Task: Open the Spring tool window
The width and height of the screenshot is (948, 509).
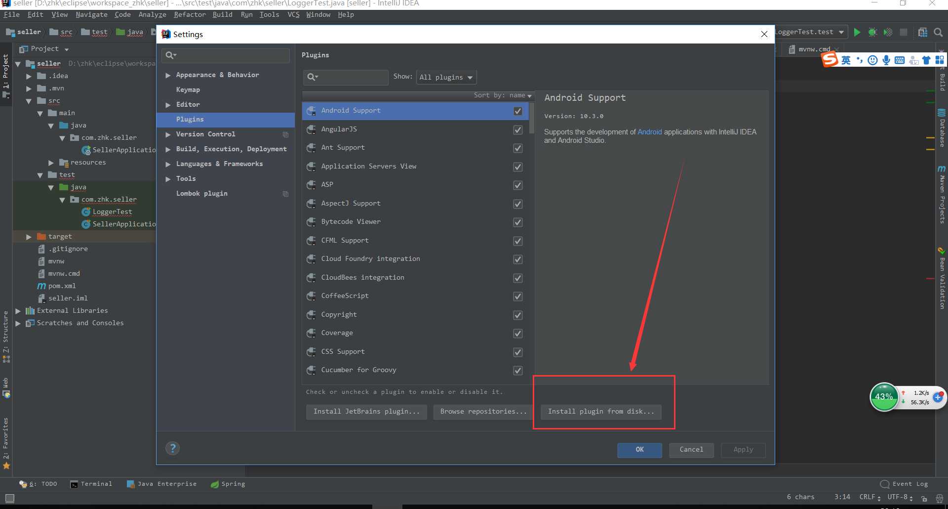Action: pyautogui.click(x=228, y=484)
